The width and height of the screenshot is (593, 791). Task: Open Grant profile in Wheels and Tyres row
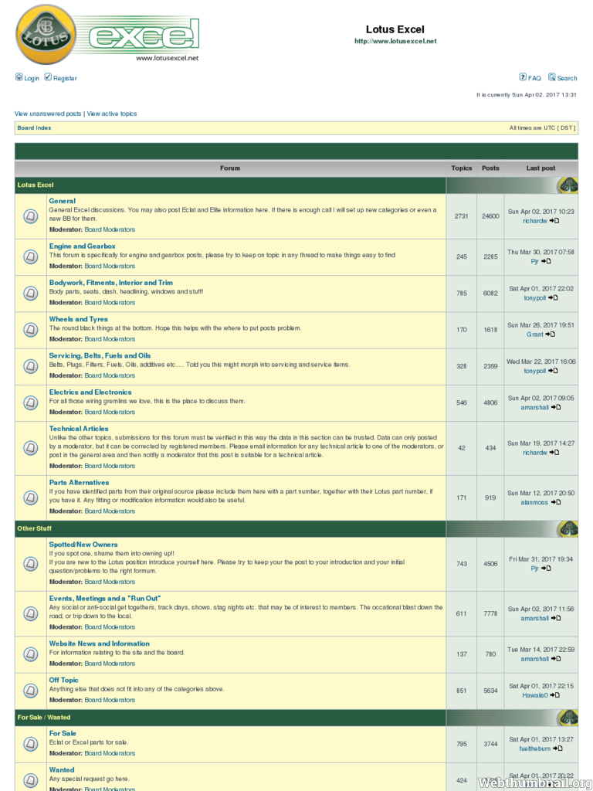(534, 334)
